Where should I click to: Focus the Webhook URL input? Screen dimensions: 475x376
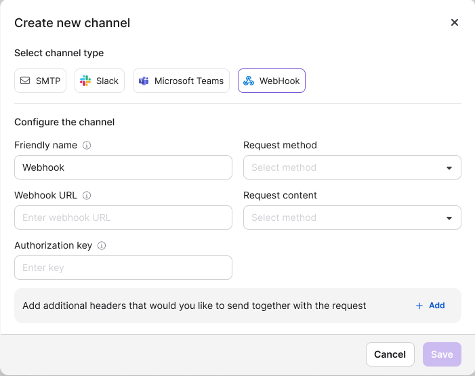[x=123, y=217]
